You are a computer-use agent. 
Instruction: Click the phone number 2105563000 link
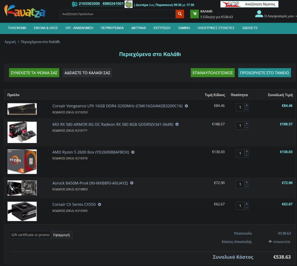(x=89, y=4)
